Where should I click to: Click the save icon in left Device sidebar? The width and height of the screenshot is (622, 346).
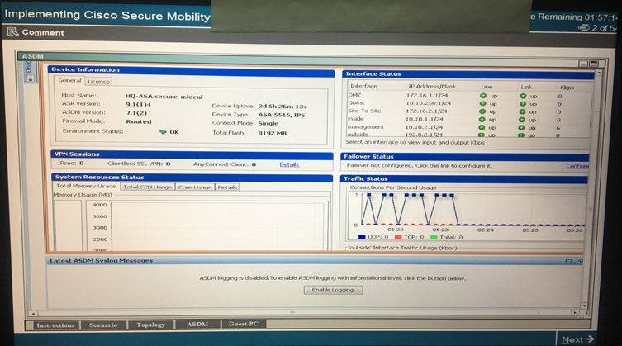(x=30, y=78)
